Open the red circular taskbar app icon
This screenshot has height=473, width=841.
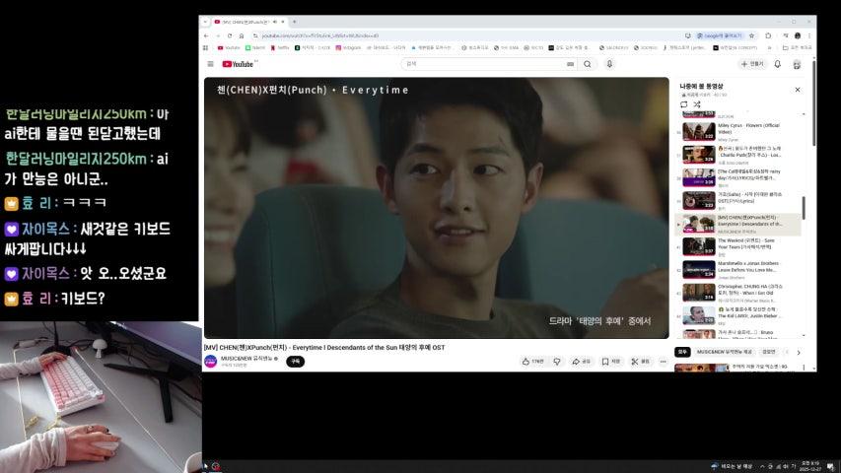[216, 466]
